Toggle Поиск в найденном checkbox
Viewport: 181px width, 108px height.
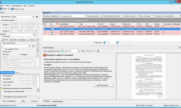1,101
